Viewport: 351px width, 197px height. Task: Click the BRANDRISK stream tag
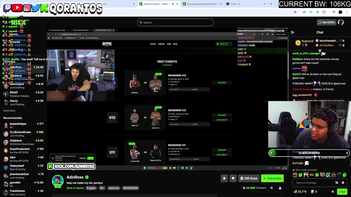131,188
